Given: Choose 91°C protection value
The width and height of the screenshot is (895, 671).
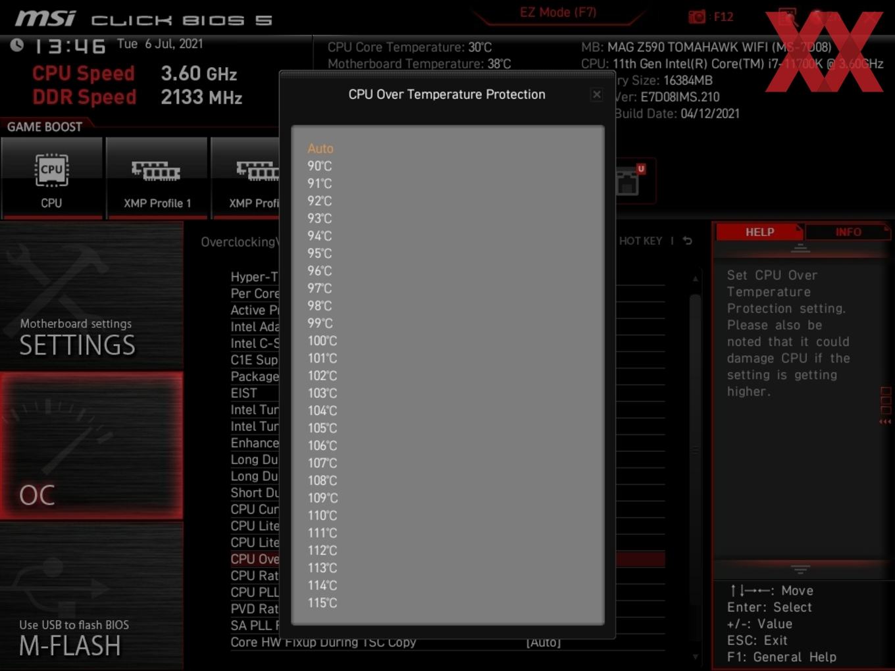Looking at the screenshot, I should click(x=320, y=184).
